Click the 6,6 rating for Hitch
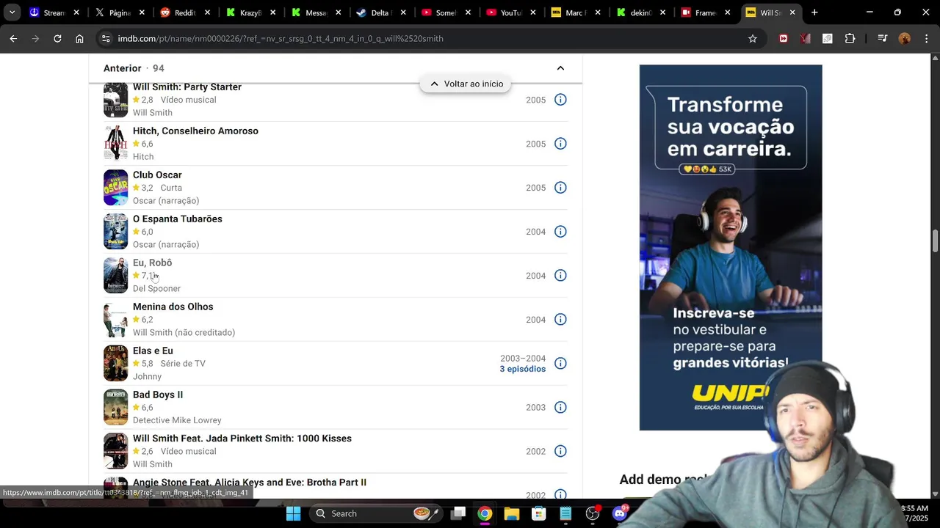Image resolution: width=940 pixels, height=528 pixels. click(142, 144)
